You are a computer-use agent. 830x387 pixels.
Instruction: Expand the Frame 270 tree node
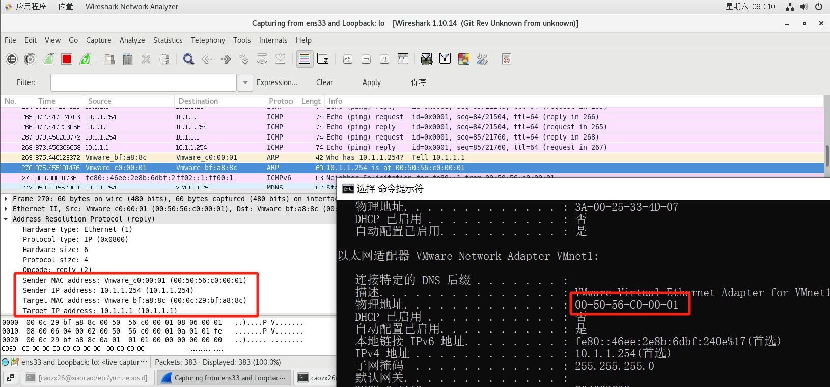click(6, 199)
